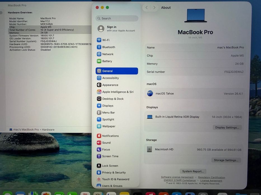
Task: Open the Desktop & Dock icon
Action: click(99, 99)
